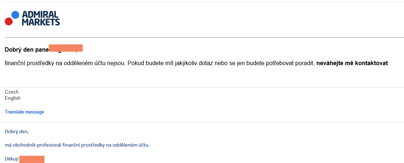The height and width of the screenshot is (163, 404).
Task: Click the horizontal rule below the logo
Action: coord(204,37)
